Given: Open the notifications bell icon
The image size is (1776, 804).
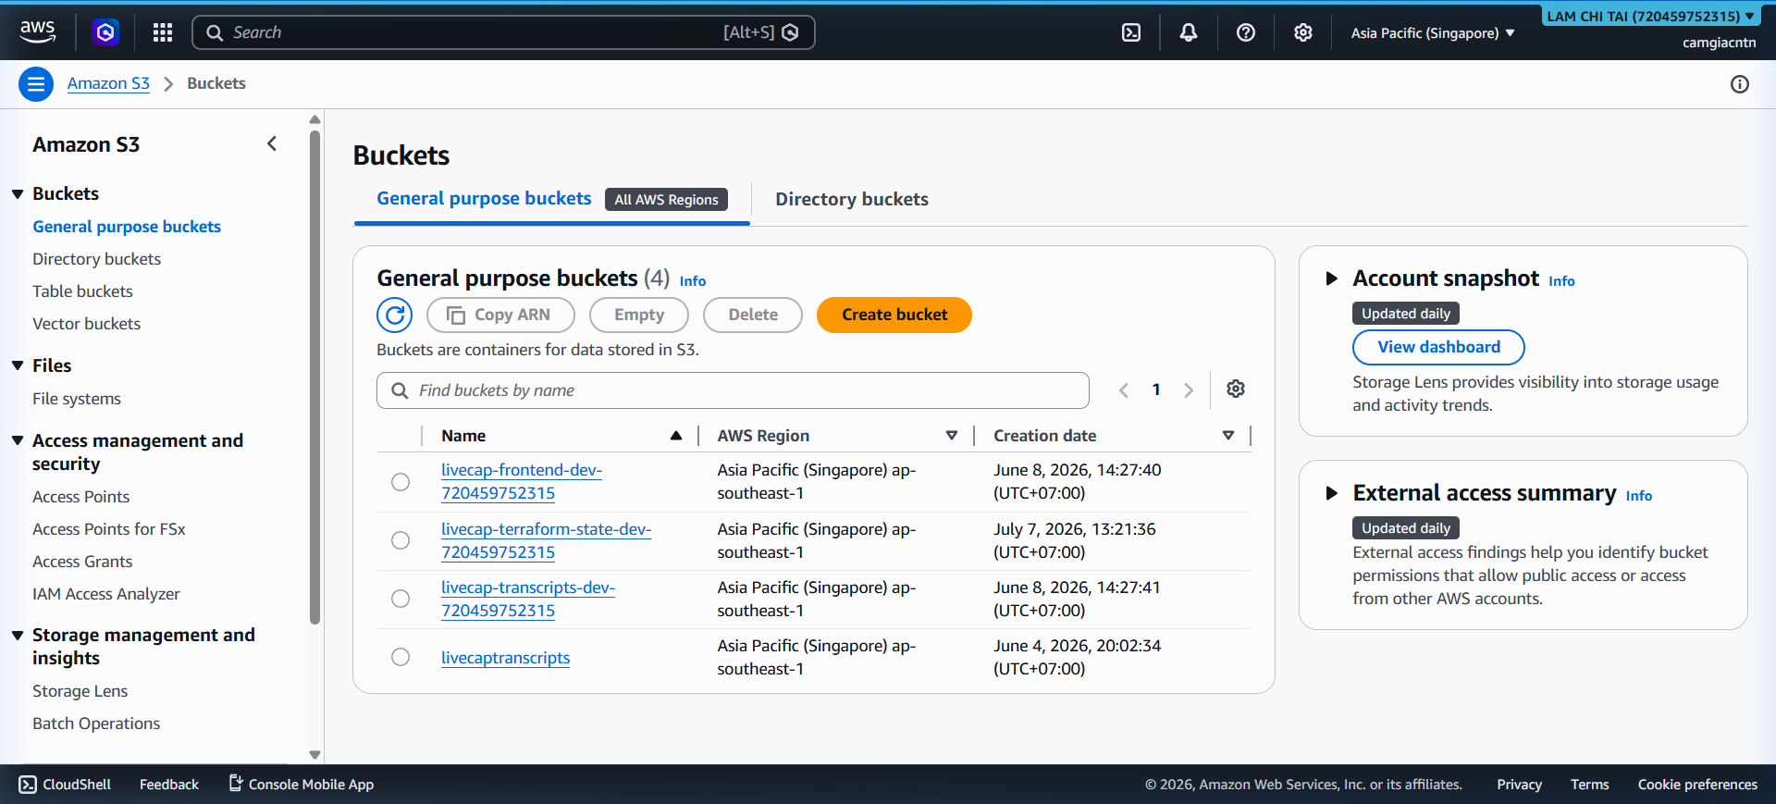Looking at the screenshot, I should point(1189,32).
